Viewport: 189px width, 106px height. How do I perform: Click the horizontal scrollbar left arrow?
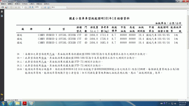[x=21, y=100]
